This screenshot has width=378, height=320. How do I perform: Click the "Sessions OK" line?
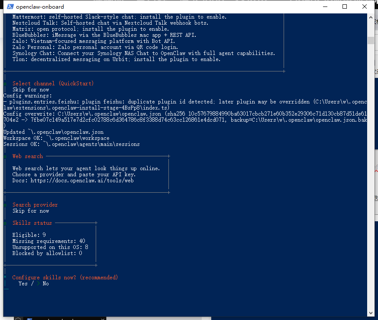click(x=71, y=144)
